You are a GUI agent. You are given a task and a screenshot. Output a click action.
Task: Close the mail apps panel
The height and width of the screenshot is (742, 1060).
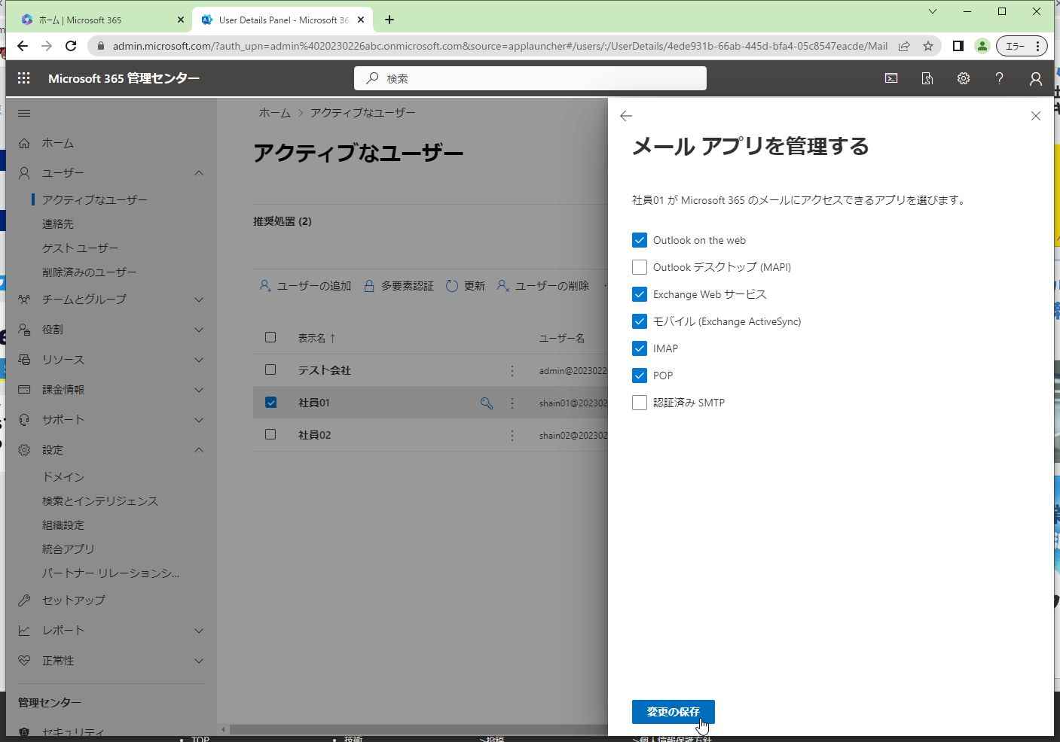point(1036,116)
